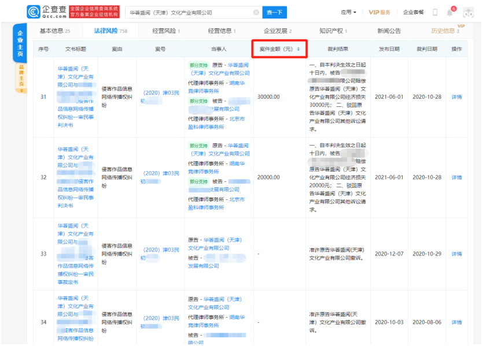Open document title link in row 31
Screen dimensions: 483x346
point(76,97)
